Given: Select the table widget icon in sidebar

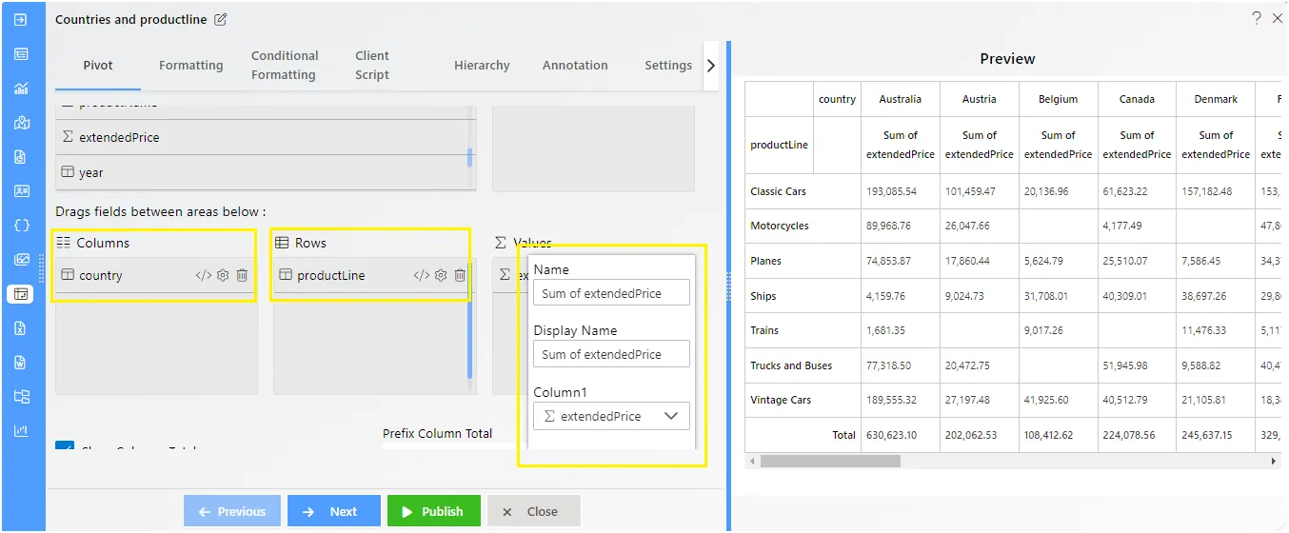Looking at the screenshot, I should pos(21,54).
